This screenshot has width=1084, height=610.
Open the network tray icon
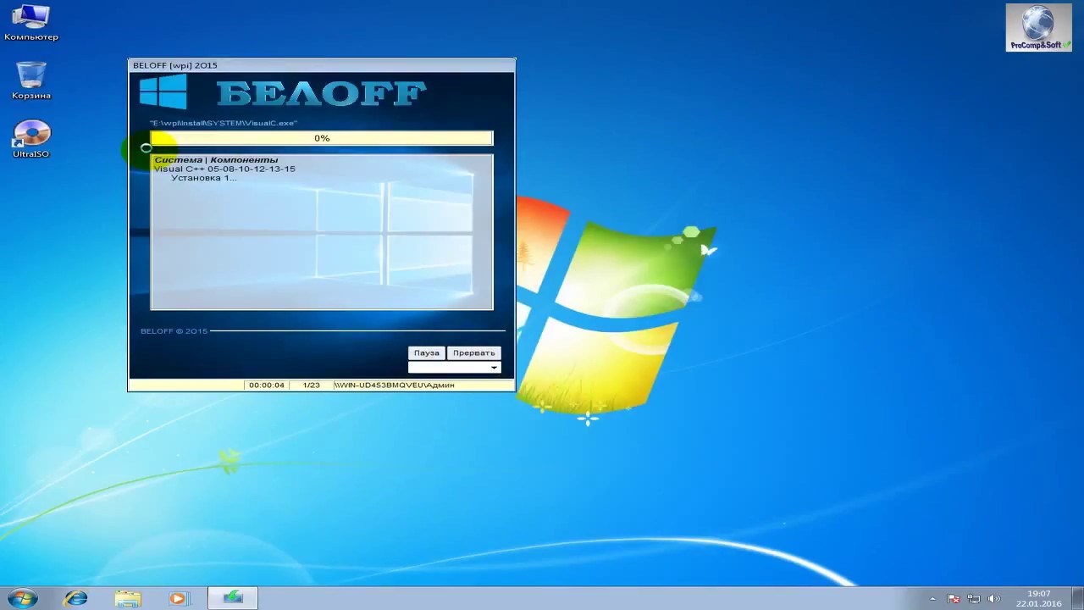click(x=974, y=599)
